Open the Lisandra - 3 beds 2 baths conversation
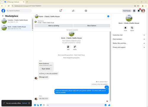 pos(16,21)
